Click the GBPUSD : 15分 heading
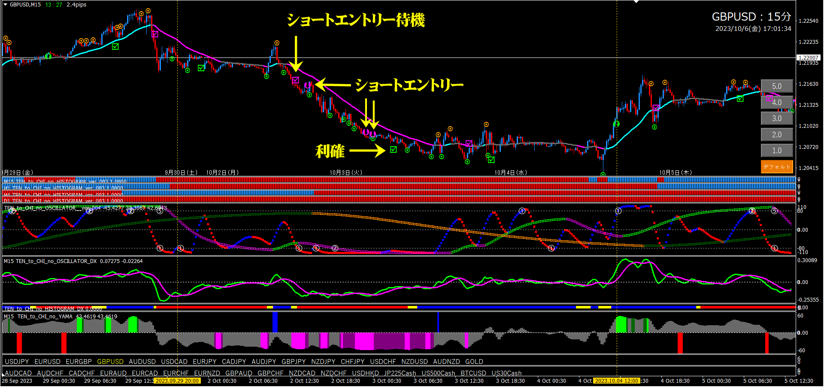The image size is (824, 387). [x=751, y=17]
